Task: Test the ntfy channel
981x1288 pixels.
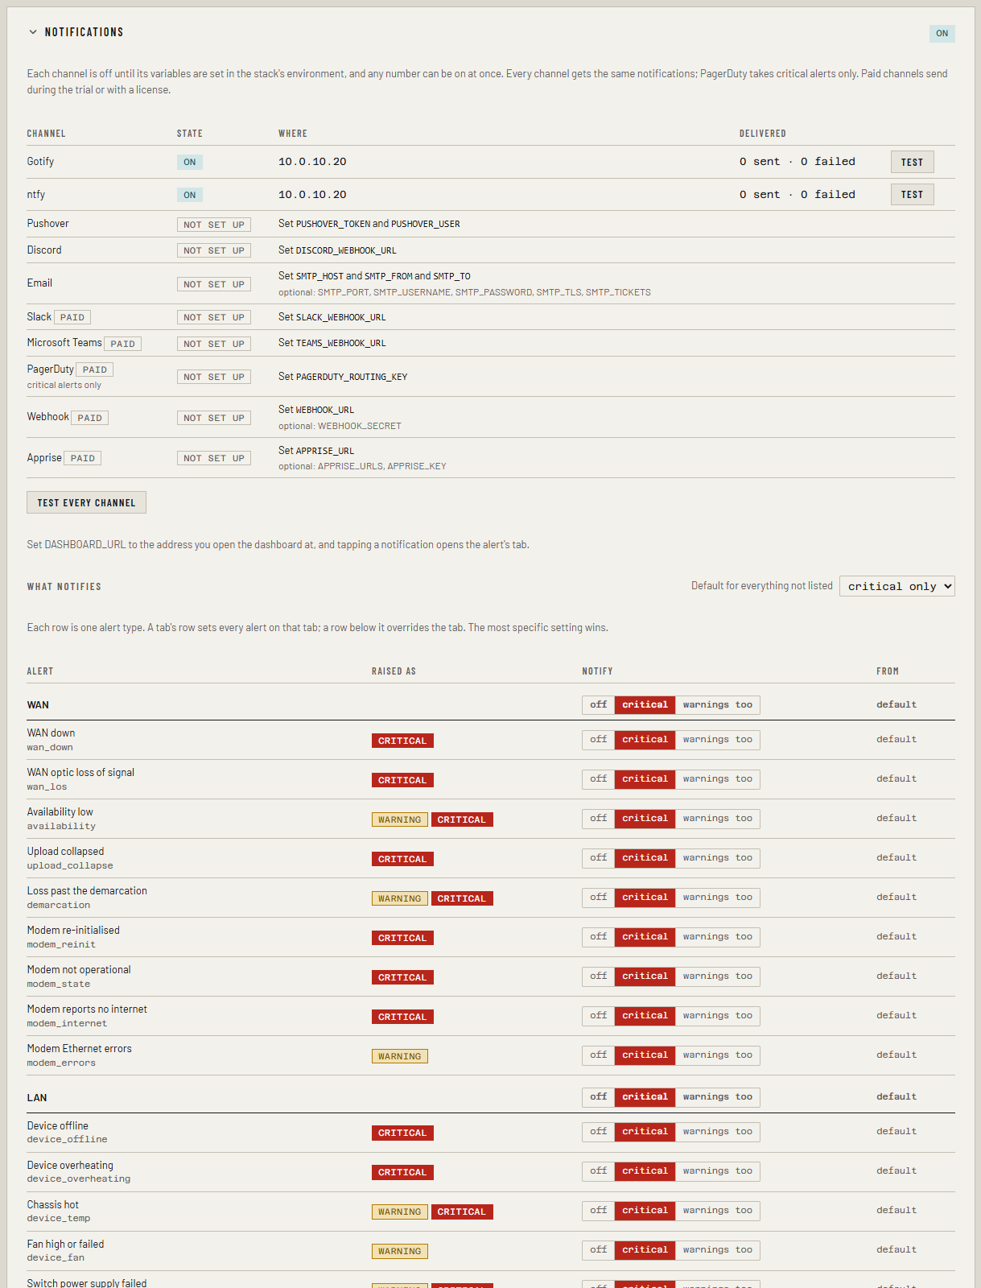Action: click(912, 194)
